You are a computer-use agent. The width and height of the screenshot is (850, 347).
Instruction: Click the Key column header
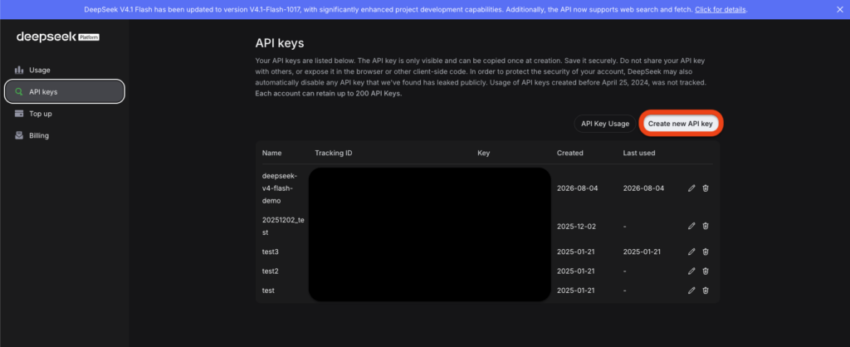(x=484, y=153)
